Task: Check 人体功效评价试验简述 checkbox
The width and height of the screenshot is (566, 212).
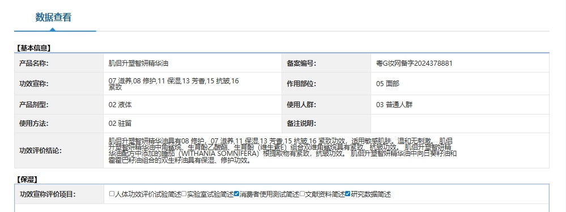Action: [x=112, y=194]
